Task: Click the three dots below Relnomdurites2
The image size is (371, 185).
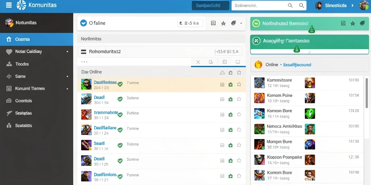Action: click(x=84, y=62)
